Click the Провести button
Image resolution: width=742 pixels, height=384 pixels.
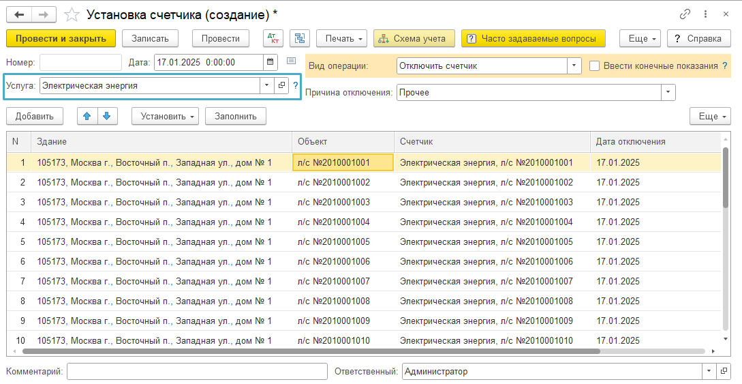[221, 38]
